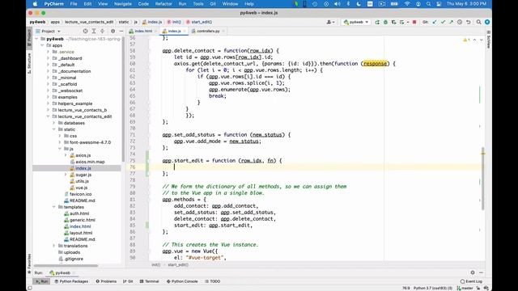Expand the _dashboard folder
518x291 pixels.
(49, 58)
